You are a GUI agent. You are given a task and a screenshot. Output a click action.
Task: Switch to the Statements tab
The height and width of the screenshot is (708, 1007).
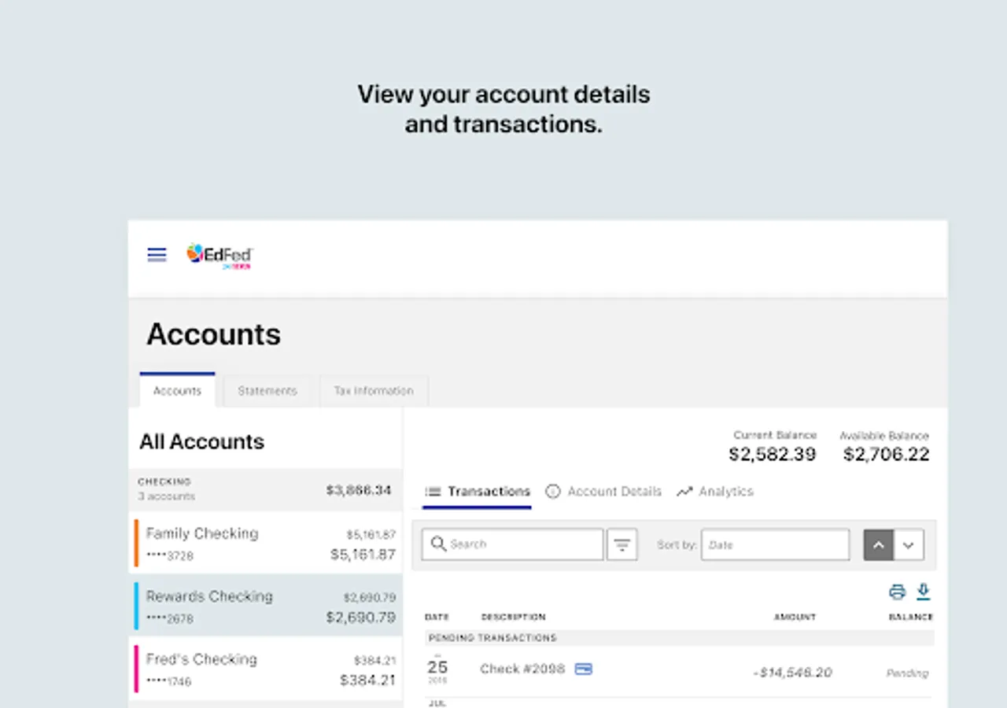267,391
